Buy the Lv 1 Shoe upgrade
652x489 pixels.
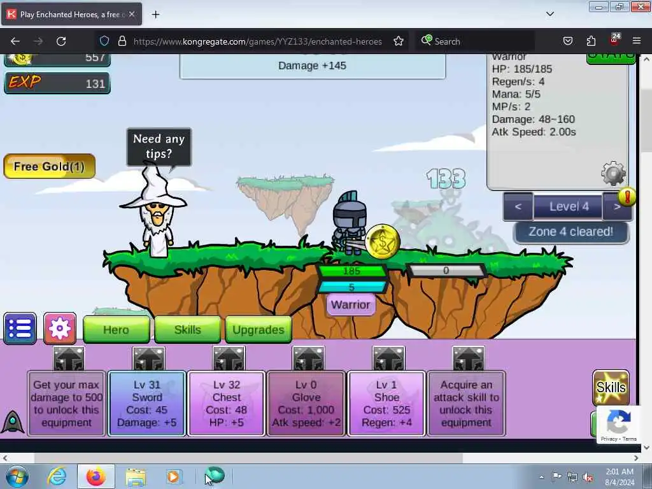tap(386, 403)
